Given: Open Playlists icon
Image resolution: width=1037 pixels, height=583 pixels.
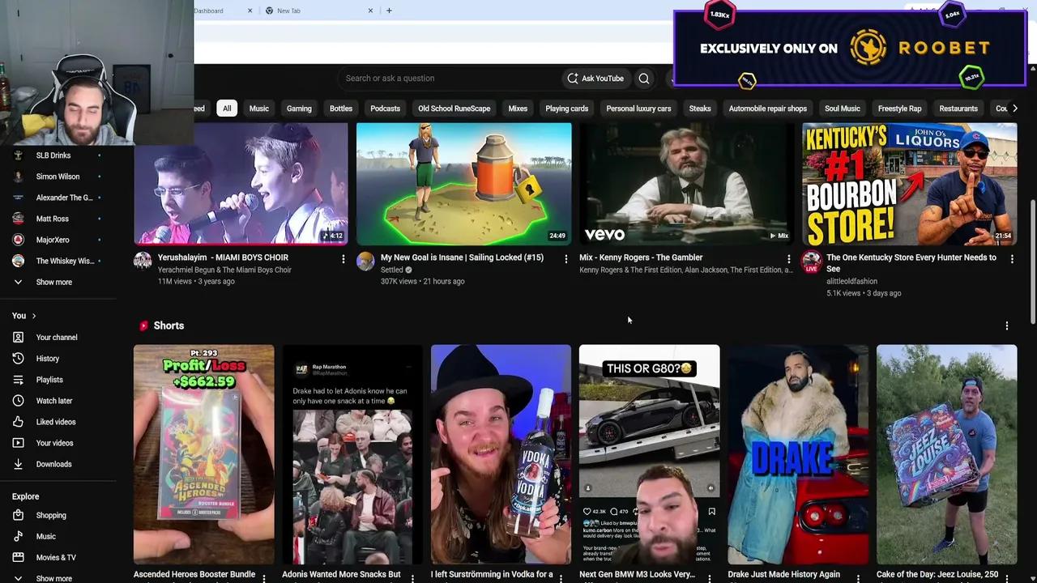Looking at the screenshot, I should click(18, 380).
